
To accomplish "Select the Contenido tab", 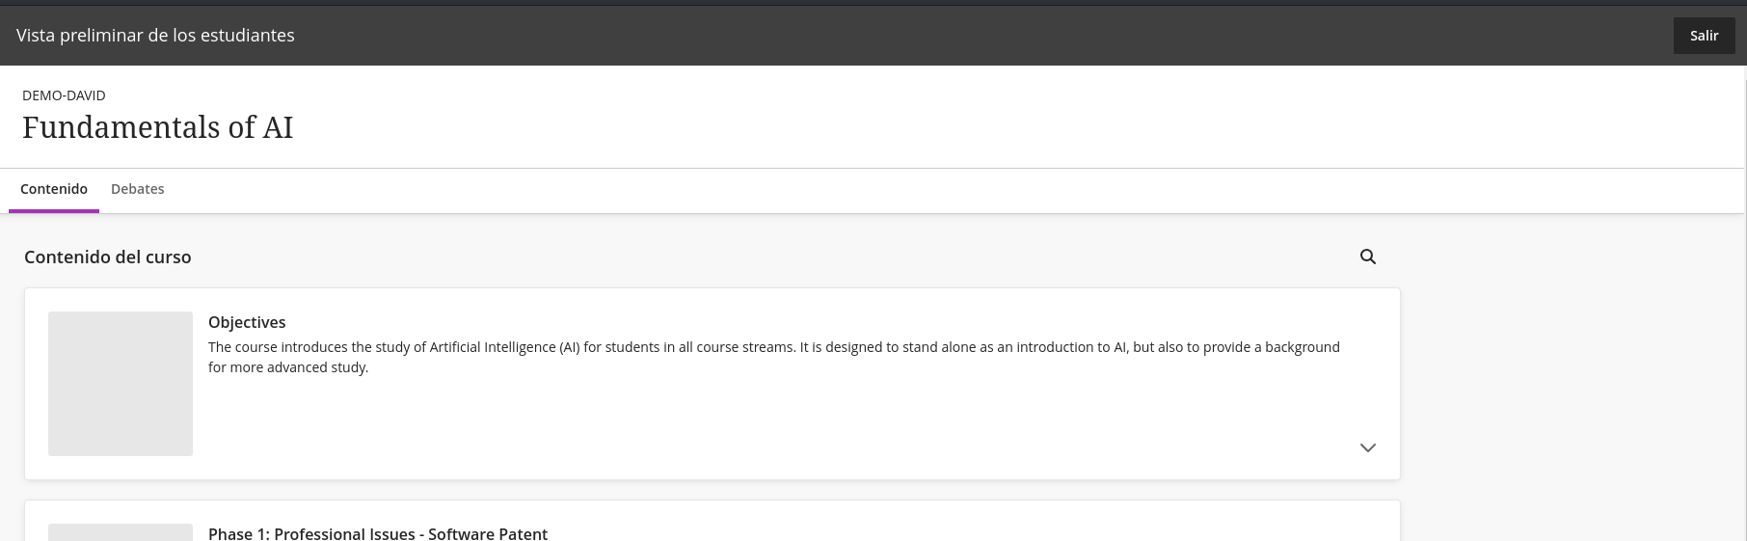I will tap(54, 189).
